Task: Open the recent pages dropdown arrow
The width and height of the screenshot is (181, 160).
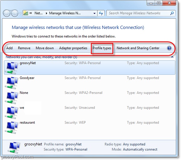Action: 21,13
